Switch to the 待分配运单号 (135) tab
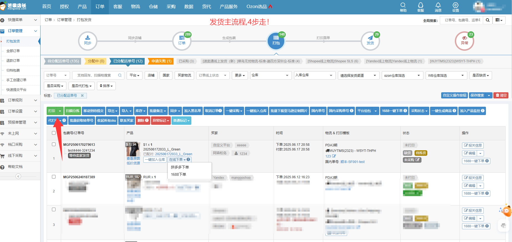512x242 pixels. pos(63,61)
